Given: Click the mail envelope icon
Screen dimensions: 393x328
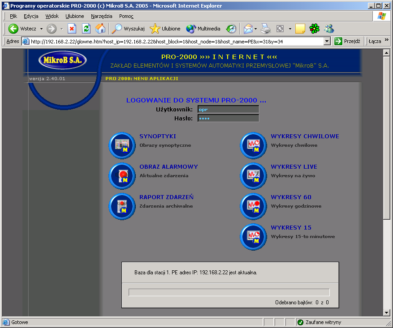Looking at the screenshot, I should click(248, 29).
